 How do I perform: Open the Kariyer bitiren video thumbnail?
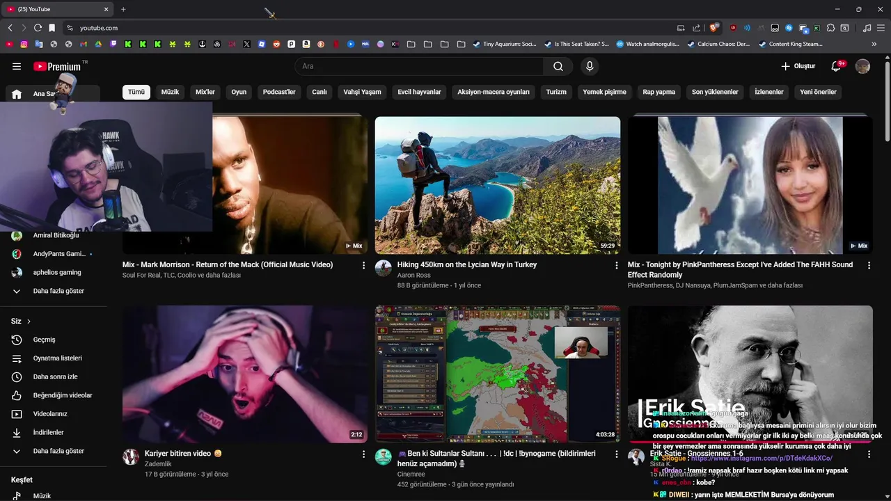(x=245, y=374)
